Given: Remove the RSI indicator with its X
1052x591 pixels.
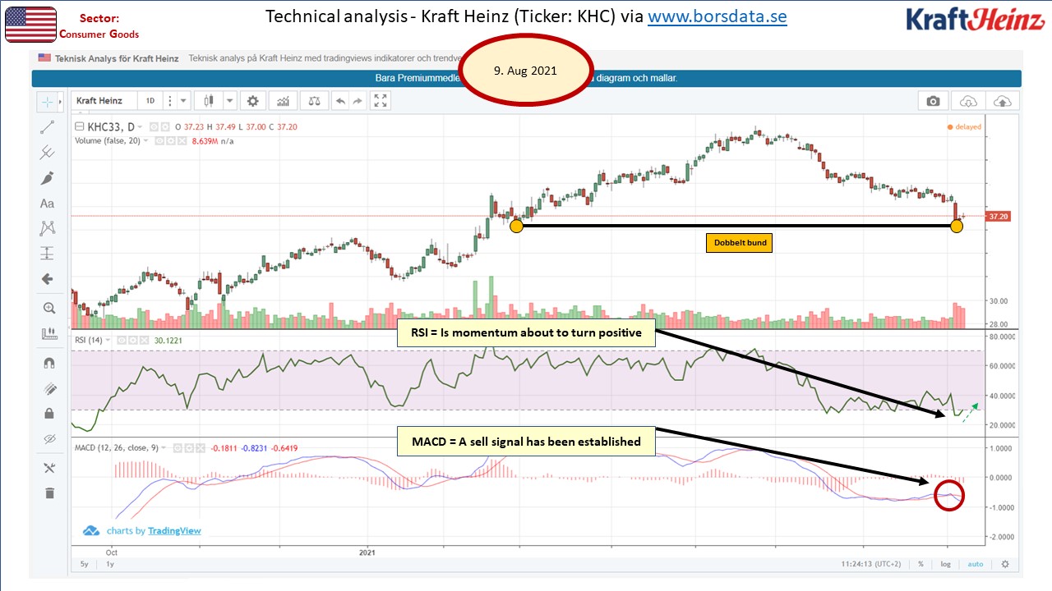Looking at the screenshot, I should coord(143,340).
